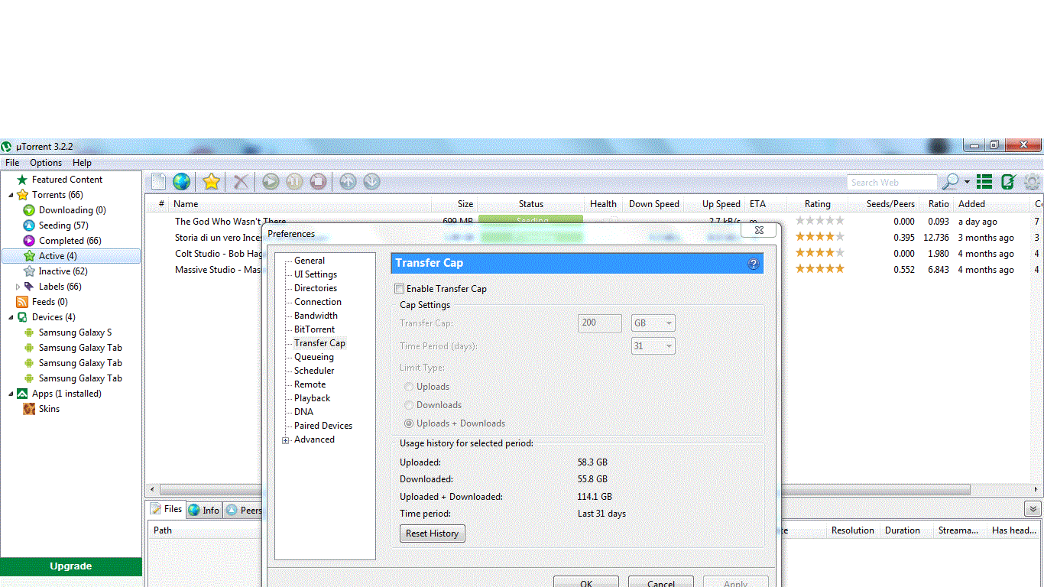1044x587 pixels.
Task: Expand the Advanced preferences tree node
Action: (x=285, y=439)
